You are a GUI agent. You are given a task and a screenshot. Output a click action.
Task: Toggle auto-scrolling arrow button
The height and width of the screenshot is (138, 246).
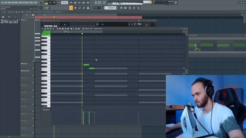[75, 8]
